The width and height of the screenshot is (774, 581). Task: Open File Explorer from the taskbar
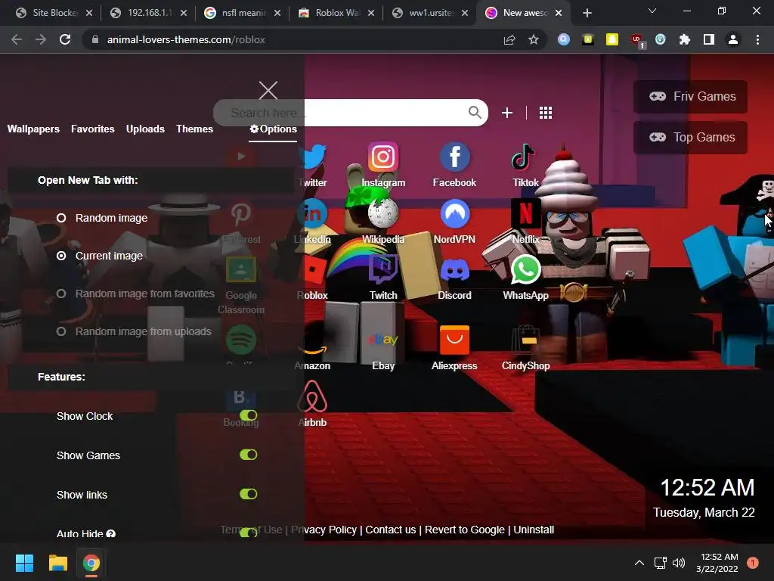coord(57,563)
